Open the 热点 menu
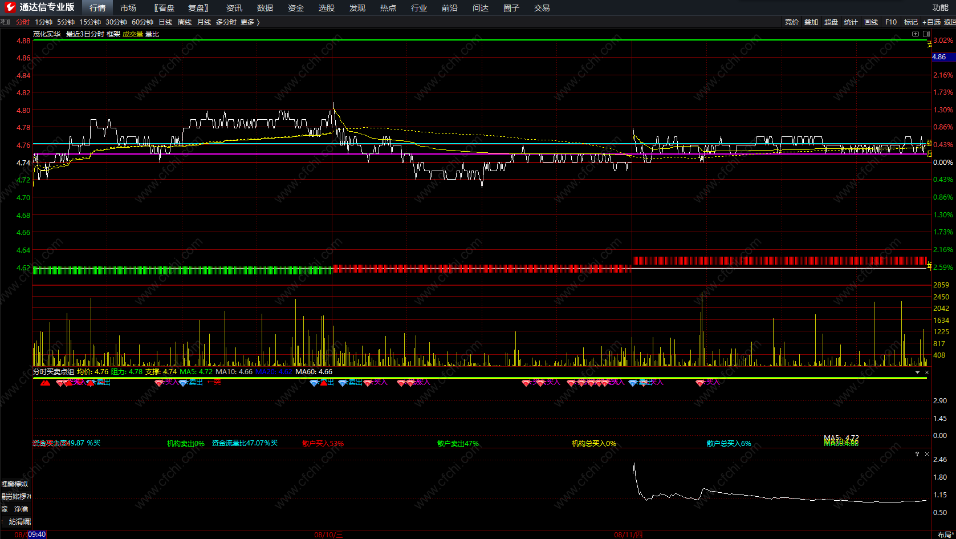956x539 pixels. (x=388, y=8)
